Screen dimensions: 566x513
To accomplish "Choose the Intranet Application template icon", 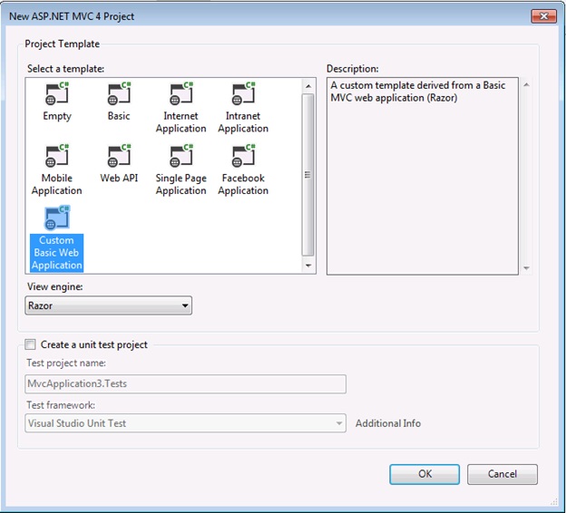I will pos(243,93).
